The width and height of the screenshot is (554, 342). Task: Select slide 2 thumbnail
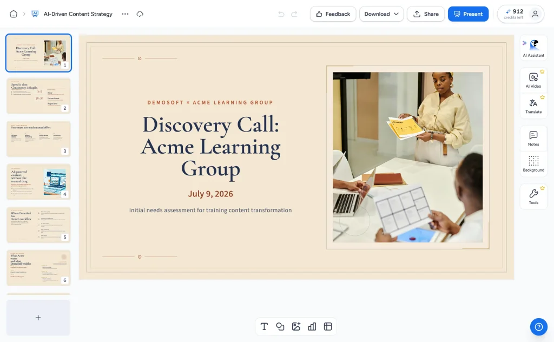pos(38,96)
